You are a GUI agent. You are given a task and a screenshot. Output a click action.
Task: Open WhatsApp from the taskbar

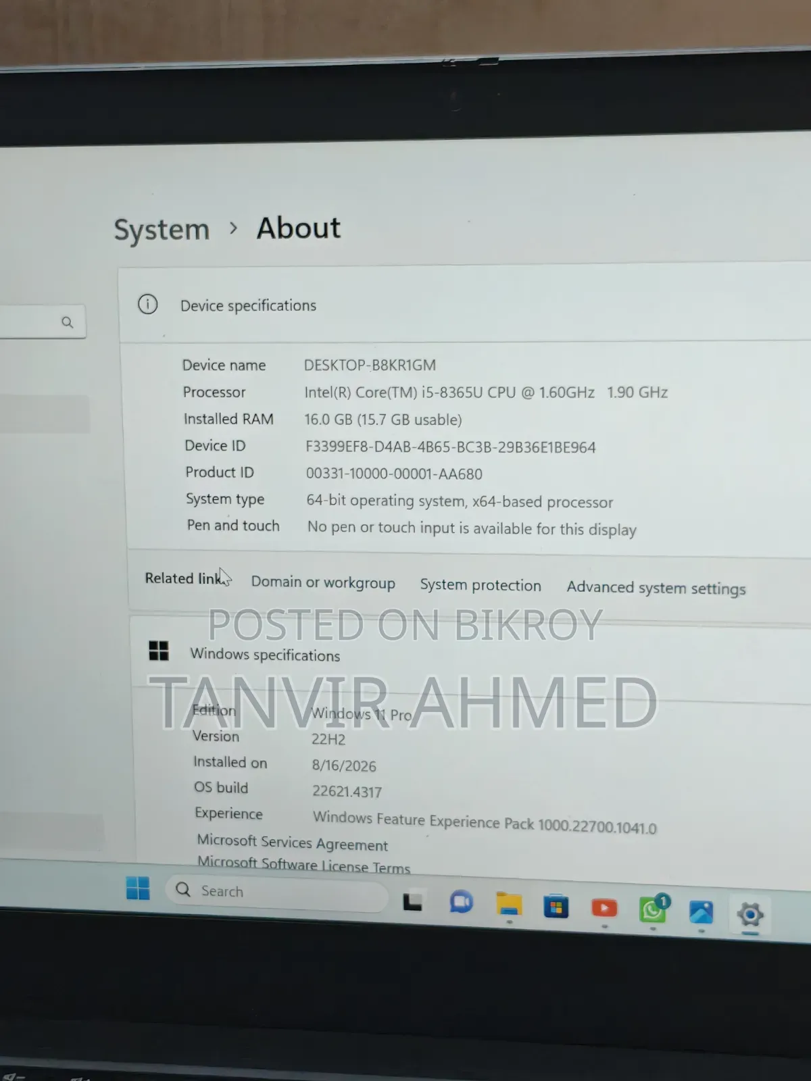653,909
